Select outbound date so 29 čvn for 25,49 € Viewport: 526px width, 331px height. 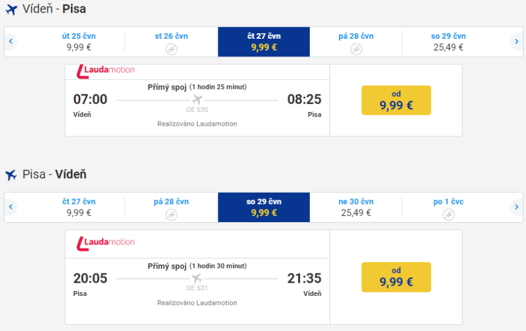click(x=448, y=41)
